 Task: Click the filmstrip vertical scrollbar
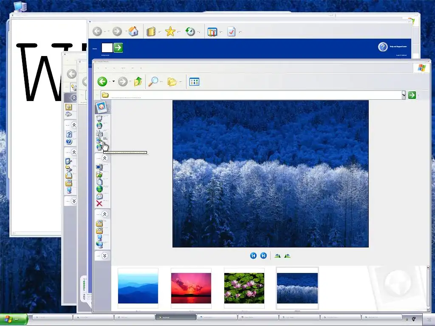click(428, 288)
